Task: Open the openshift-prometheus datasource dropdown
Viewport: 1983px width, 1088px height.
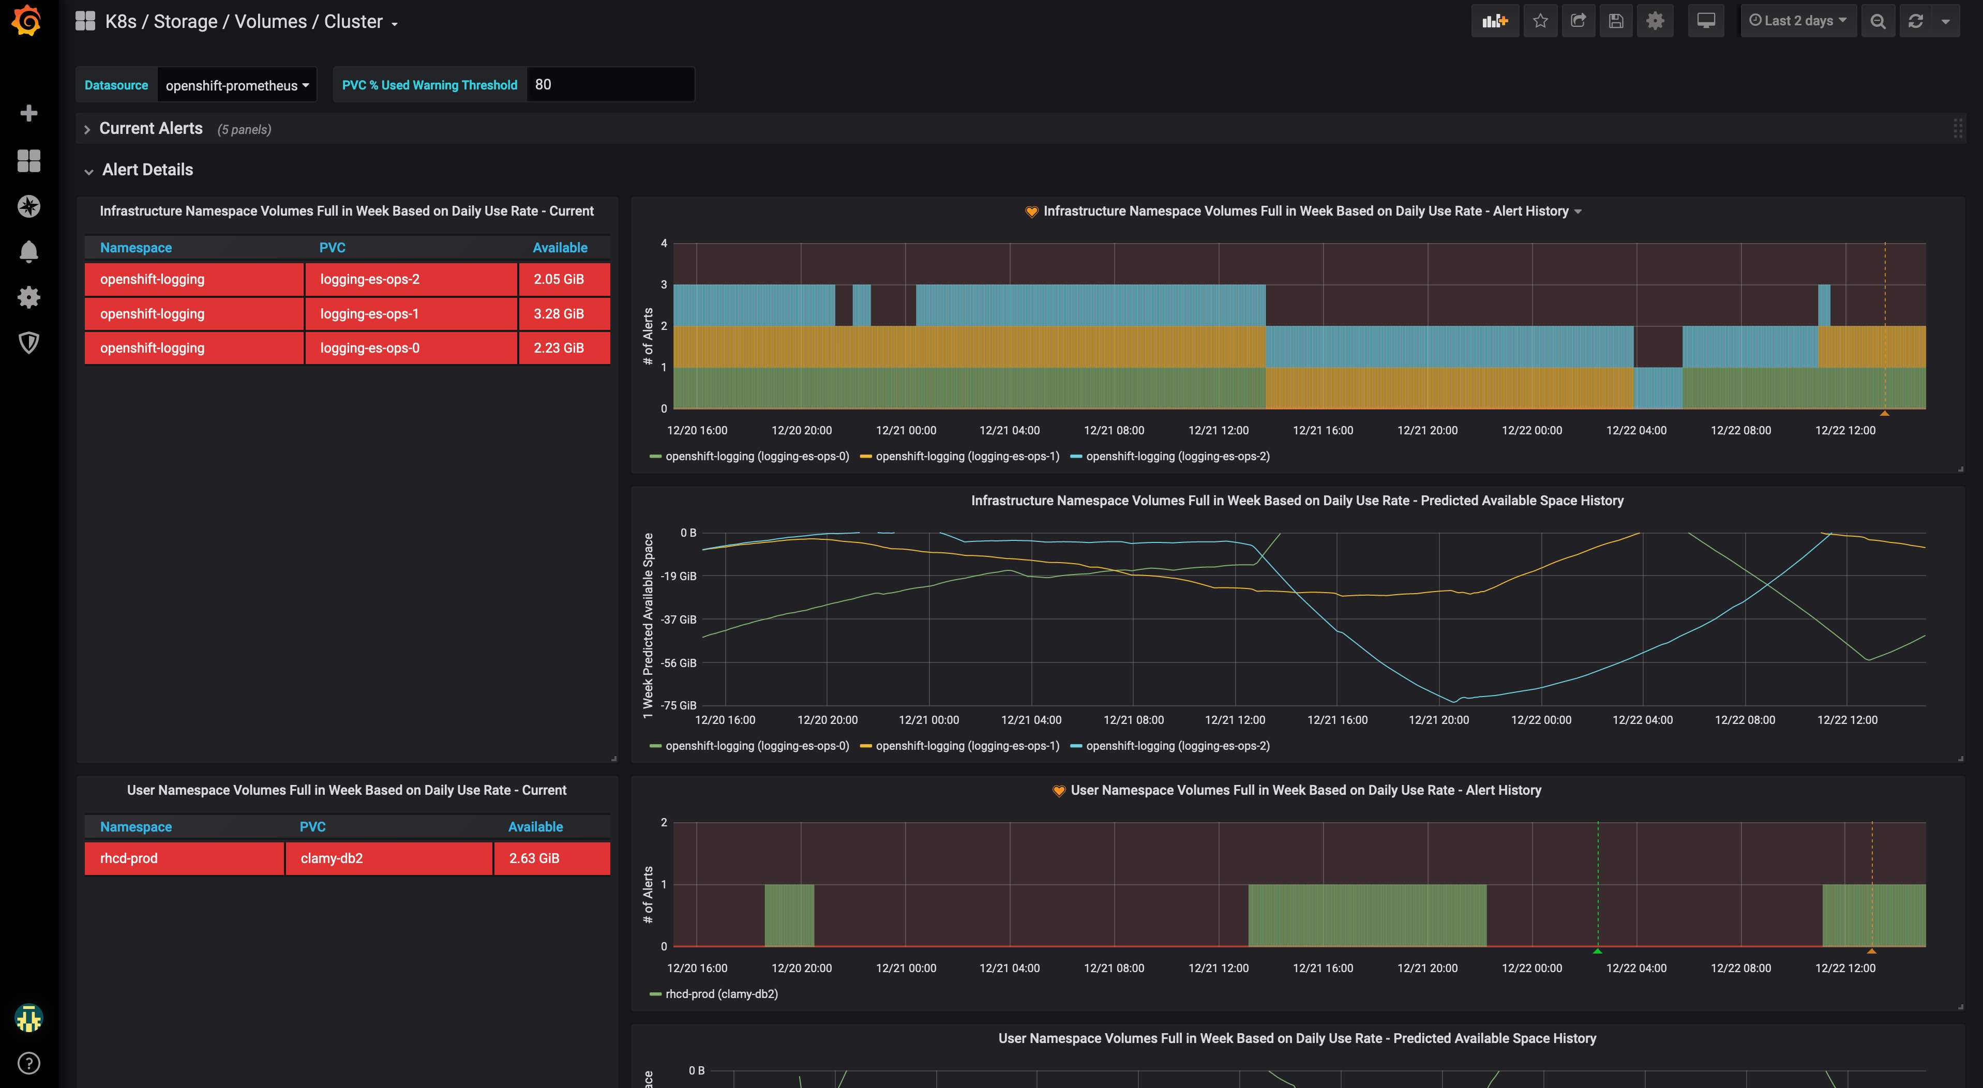Action: (236, 85)
